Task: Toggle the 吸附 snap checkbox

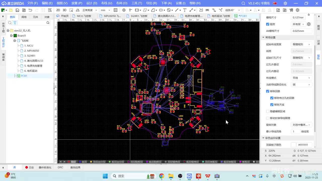Action: [x=268, y=24]
